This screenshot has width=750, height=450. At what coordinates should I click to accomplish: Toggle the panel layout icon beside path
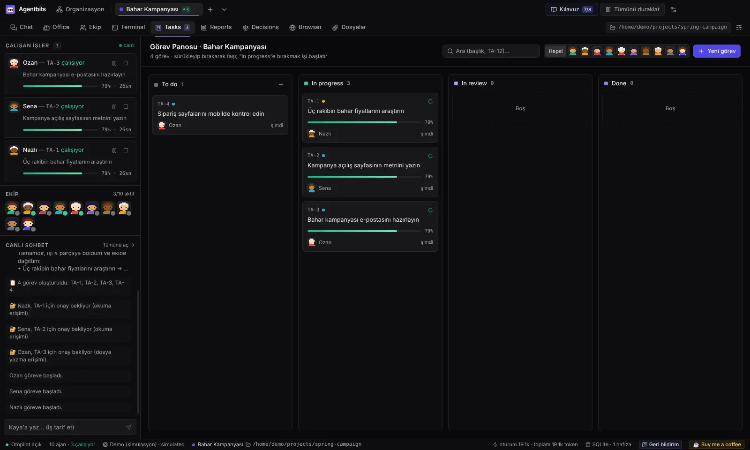pos(739,27)
